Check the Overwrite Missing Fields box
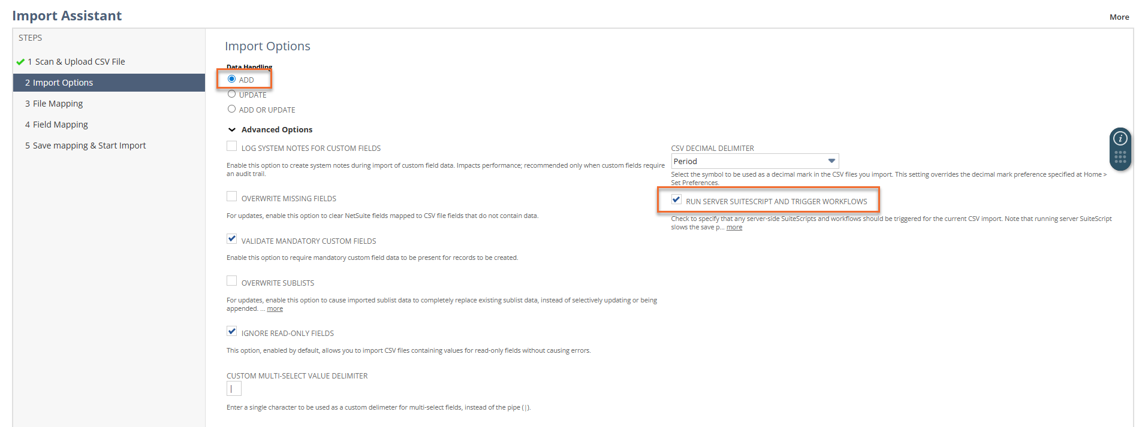Screen dimensions: 1145x427 pos(231,196)
